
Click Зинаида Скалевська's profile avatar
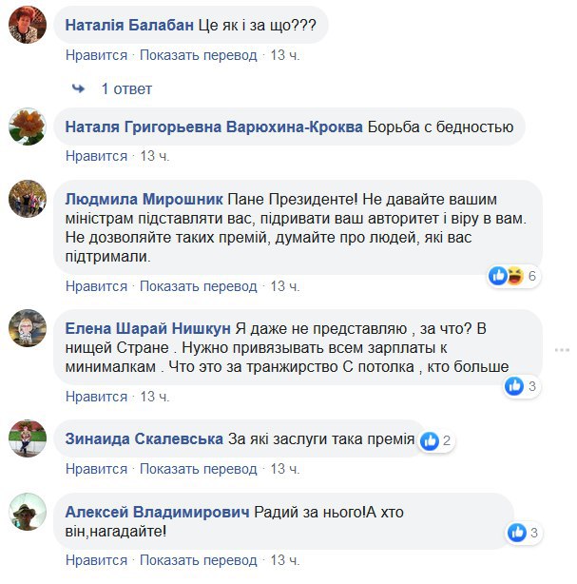click(x=28, y=438)
